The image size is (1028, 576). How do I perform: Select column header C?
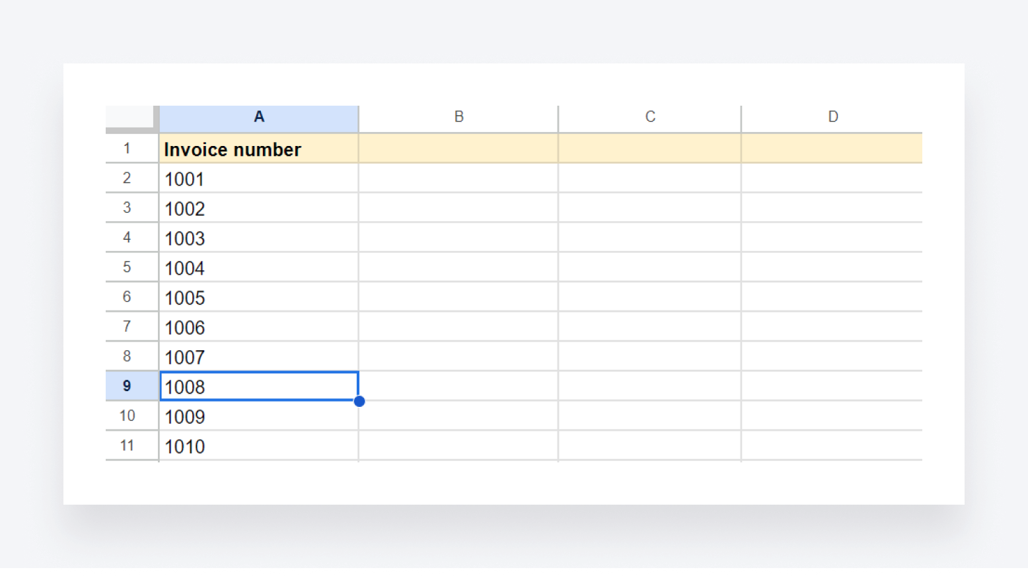(x=649, y=117)
